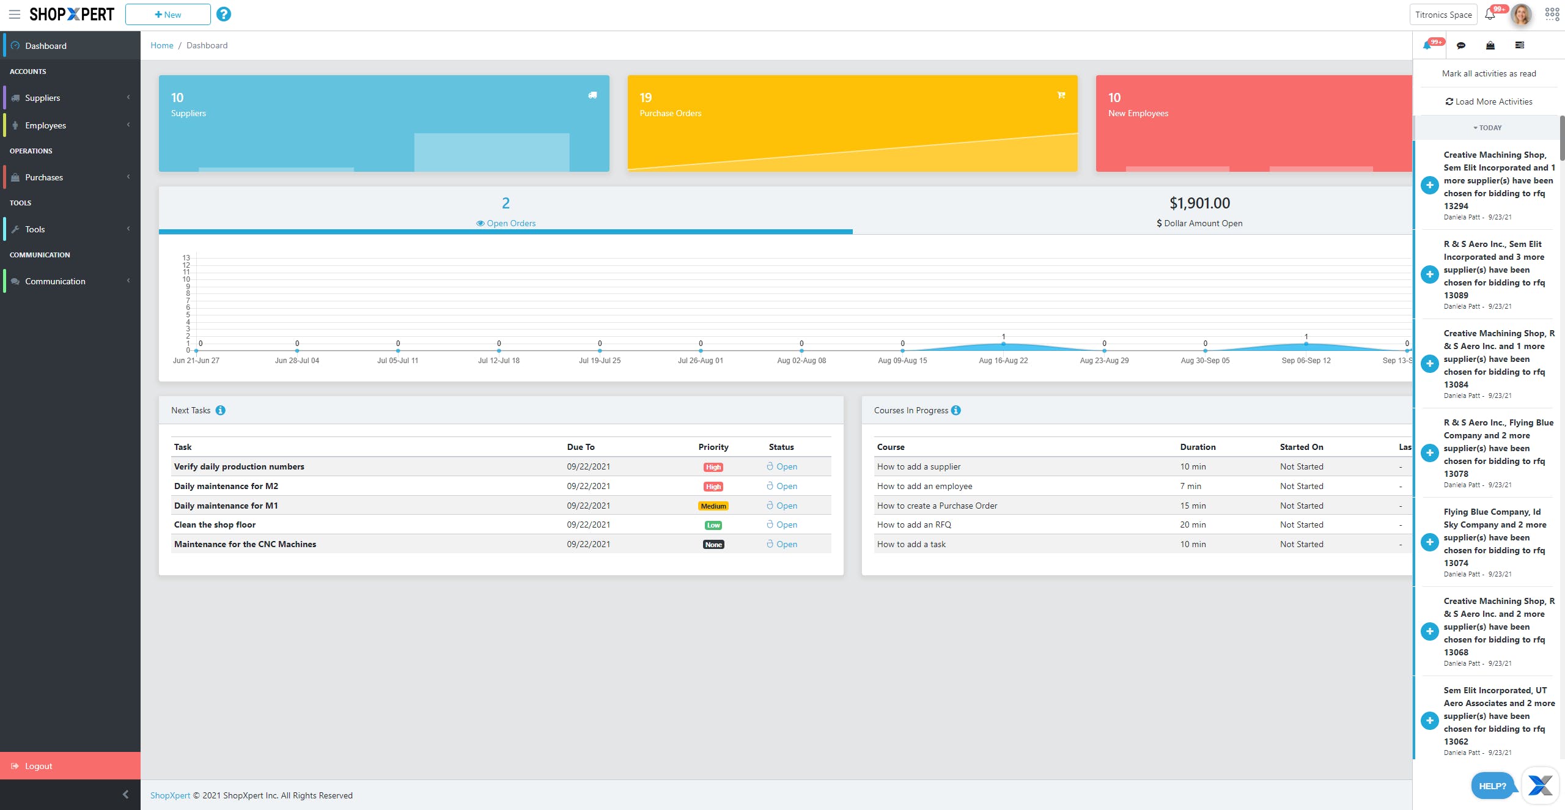Click the blue help question mark icon

[x=224, y=14]
